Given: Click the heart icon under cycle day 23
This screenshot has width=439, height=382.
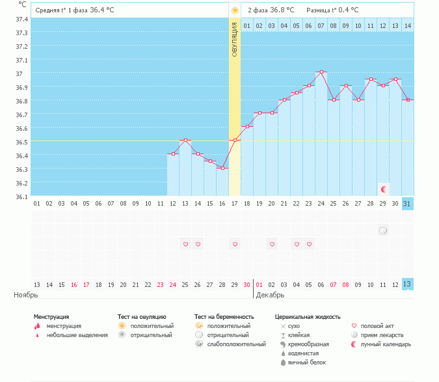Looking at the screenshot, I should coord(309,244).
